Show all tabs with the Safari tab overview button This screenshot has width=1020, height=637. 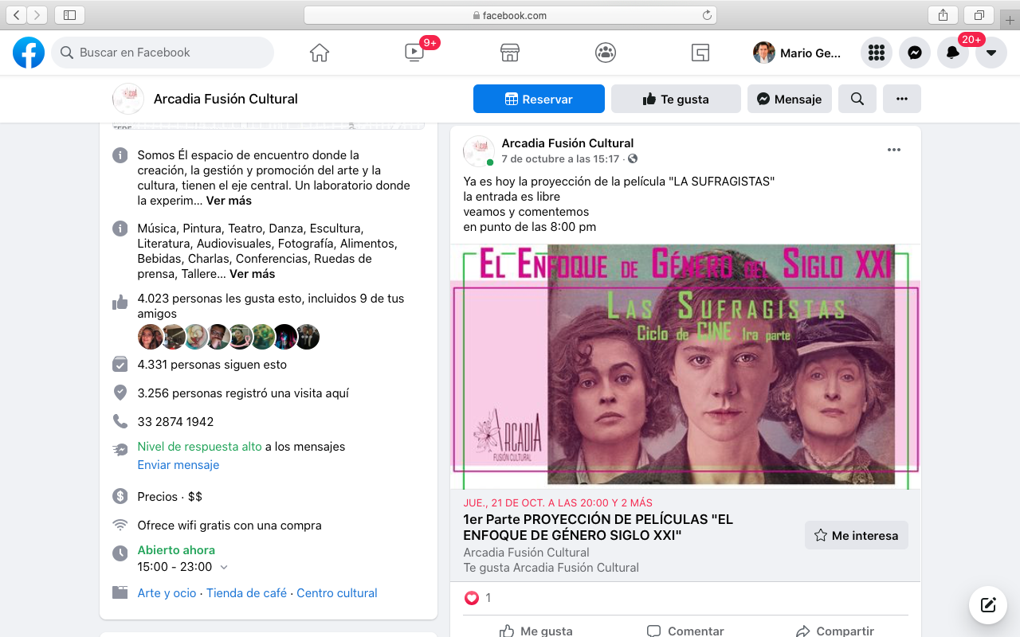(979, 14)
